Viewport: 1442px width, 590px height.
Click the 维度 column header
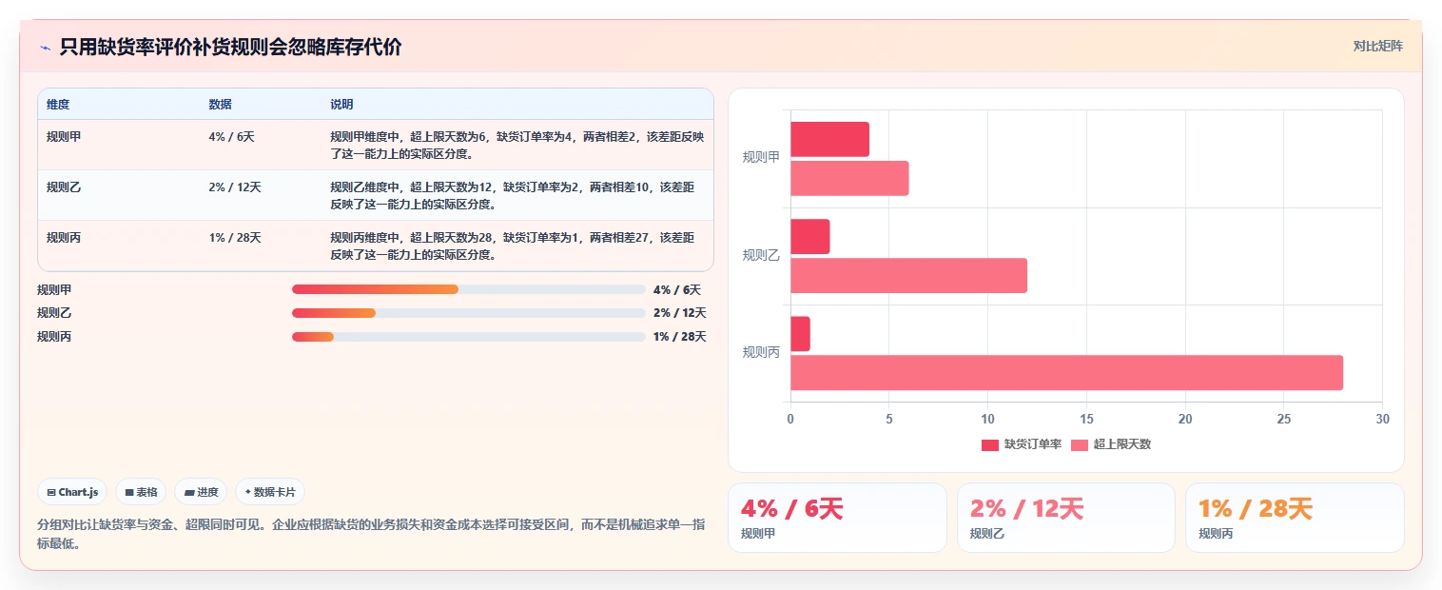pos(58,104)
